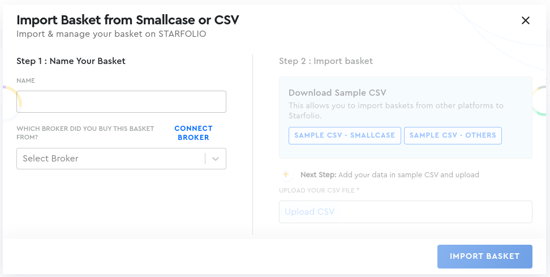Click the lightbulb hint icon
550x277 pixels.
tap(286, 174)
